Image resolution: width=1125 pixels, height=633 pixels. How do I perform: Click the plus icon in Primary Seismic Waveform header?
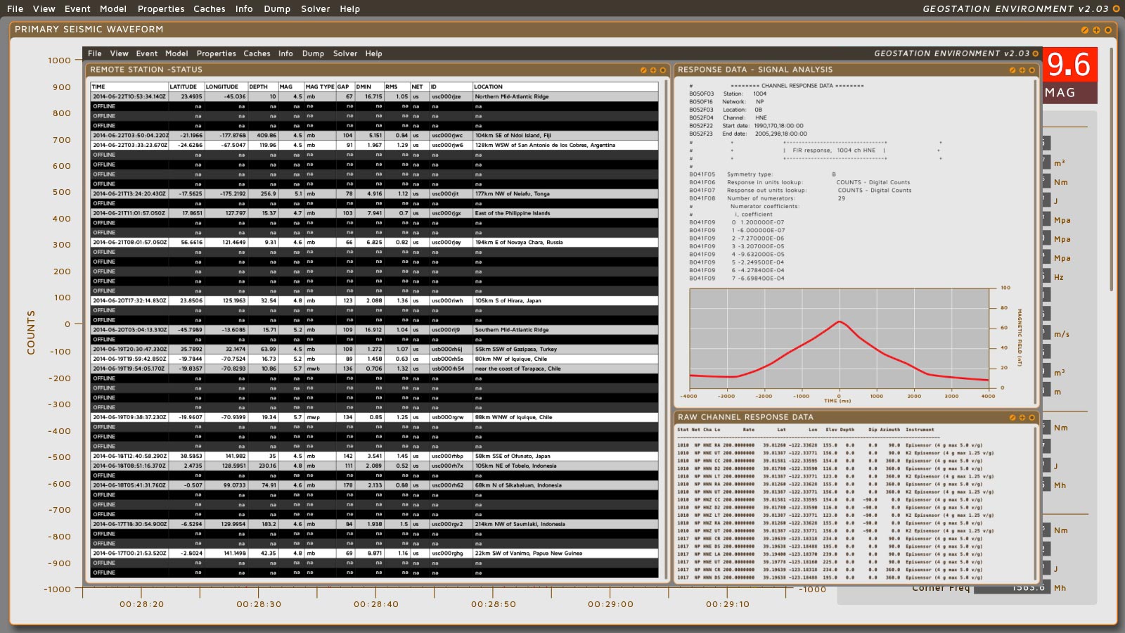coord(1096,30)
